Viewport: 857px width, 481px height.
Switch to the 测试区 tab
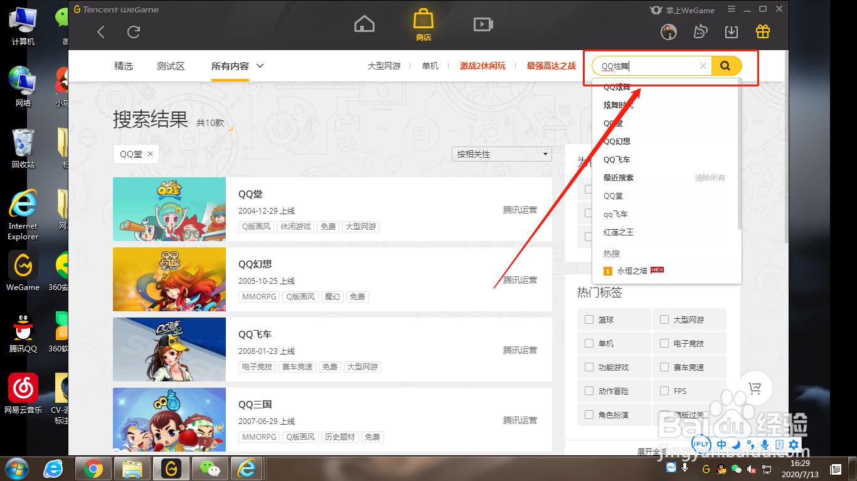171,66
